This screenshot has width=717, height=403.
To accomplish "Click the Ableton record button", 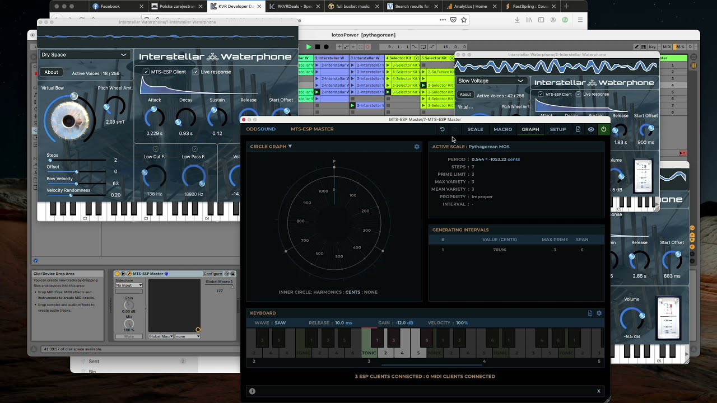I will click(x=327, y=47).
